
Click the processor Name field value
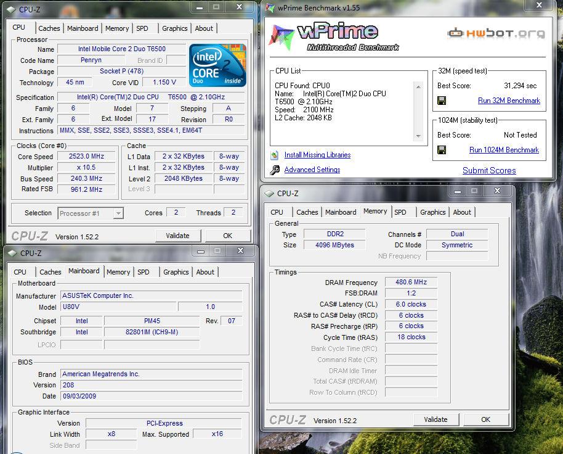point(122,49)
